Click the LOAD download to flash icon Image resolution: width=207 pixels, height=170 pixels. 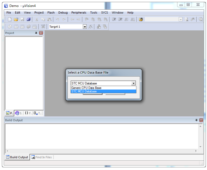(x=43, y=26)
